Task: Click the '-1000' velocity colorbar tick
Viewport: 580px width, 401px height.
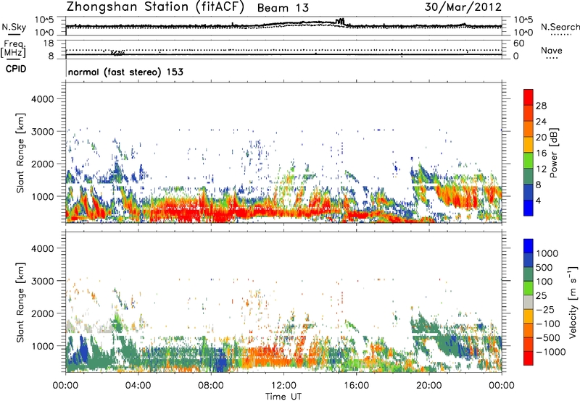Action: point(551,352)
